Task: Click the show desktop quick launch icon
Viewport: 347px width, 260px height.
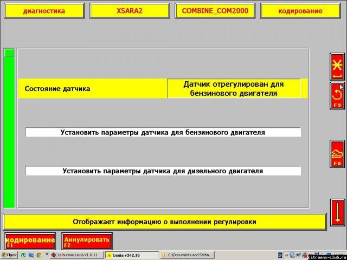Action: point(31,255)
